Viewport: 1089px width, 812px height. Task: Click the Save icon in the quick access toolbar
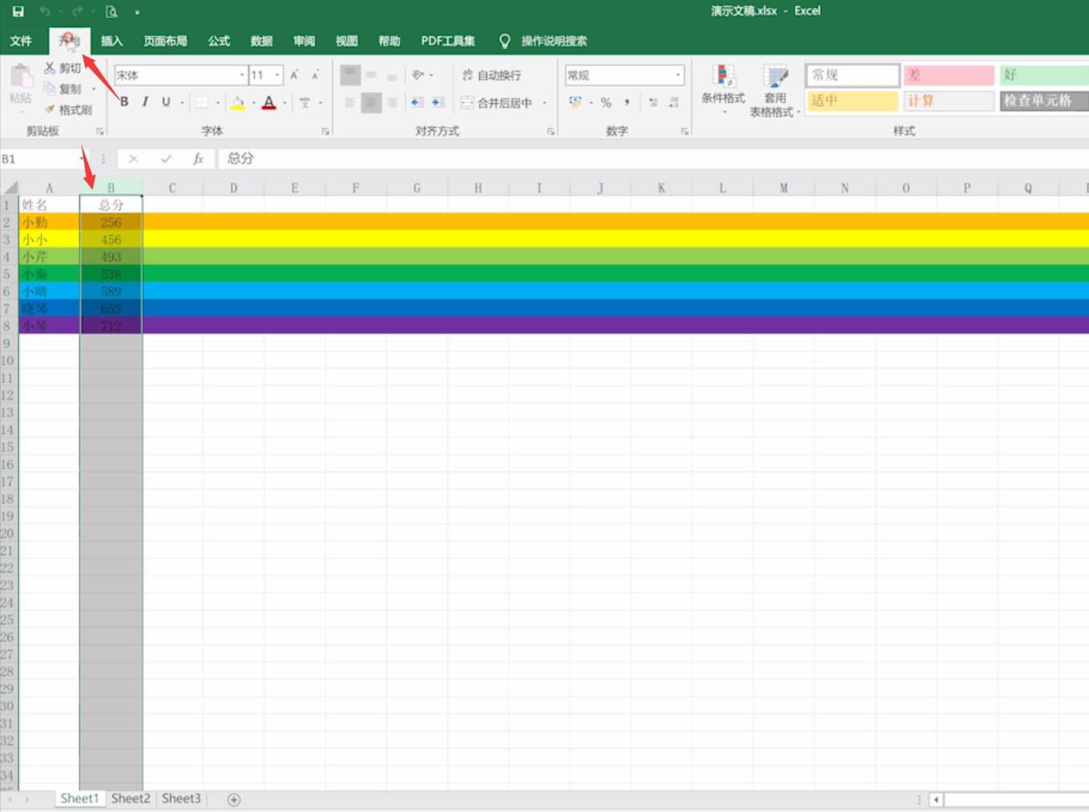click(18, 11)
